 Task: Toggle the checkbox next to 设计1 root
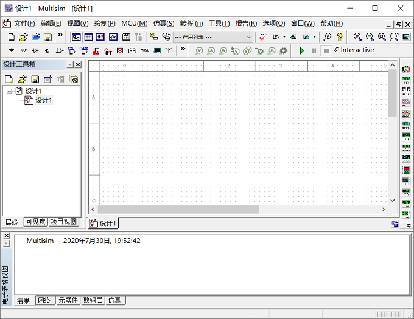[x=19, y=91]
